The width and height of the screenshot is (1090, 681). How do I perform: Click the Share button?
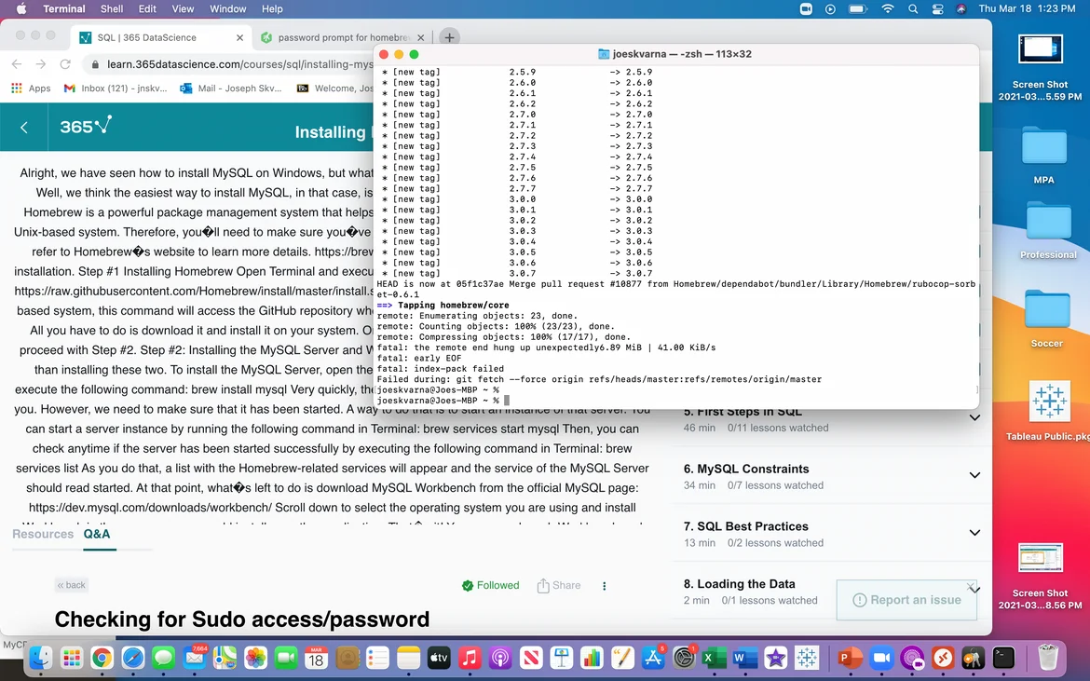click(559, 586)
